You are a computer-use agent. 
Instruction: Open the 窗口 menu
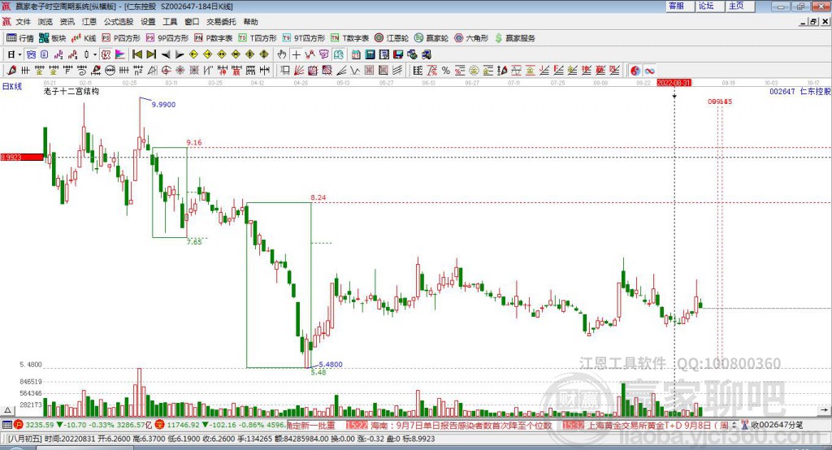[192, 22]
